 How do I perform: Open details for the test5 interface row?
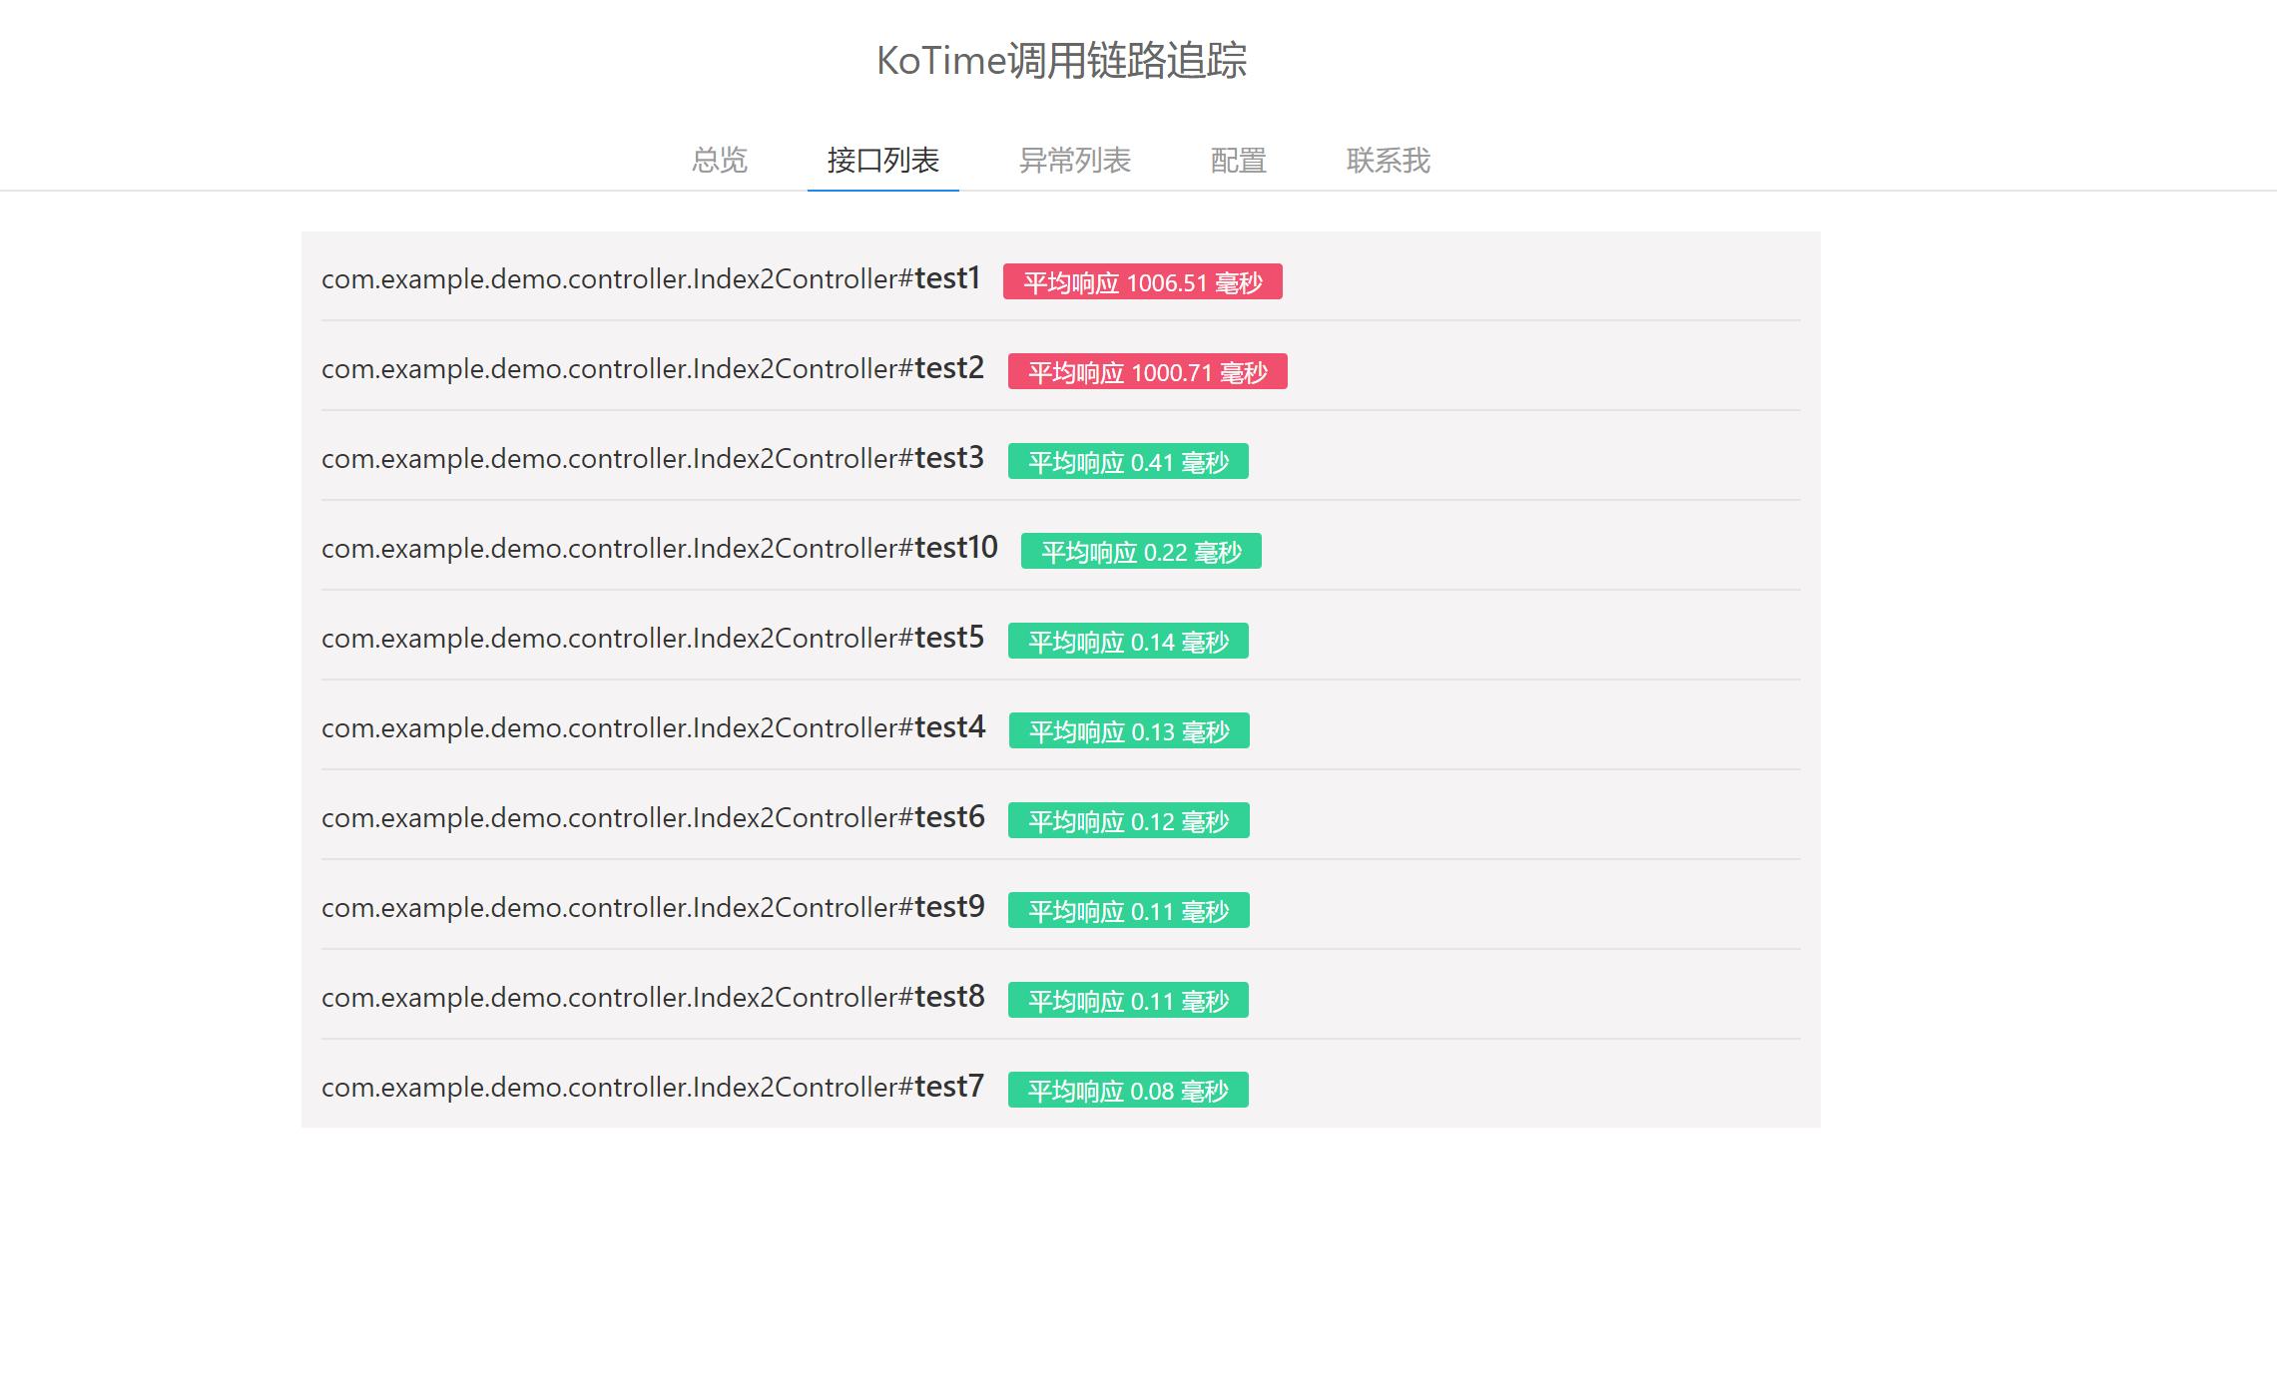coord(652,638)
